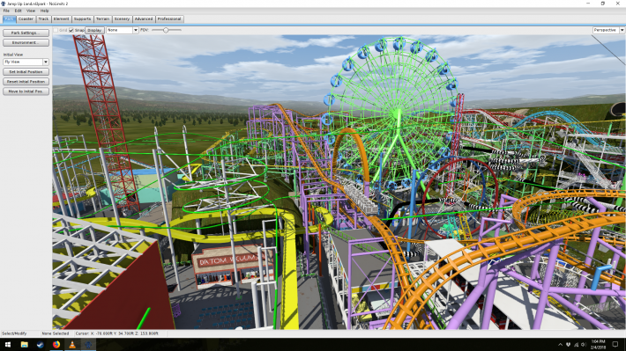Open the Windows Start menu
The height and width of the screenshot is (351, 626).
pyautogui.click(x=8, y=345)
